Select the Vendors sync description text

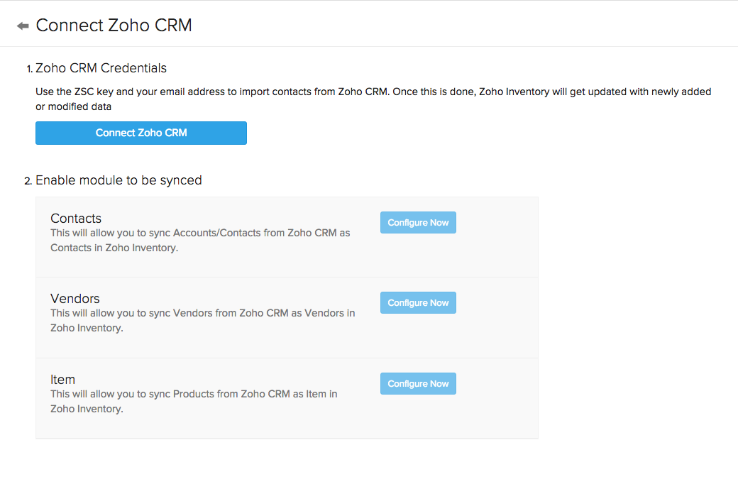click(x=202, y=320)
